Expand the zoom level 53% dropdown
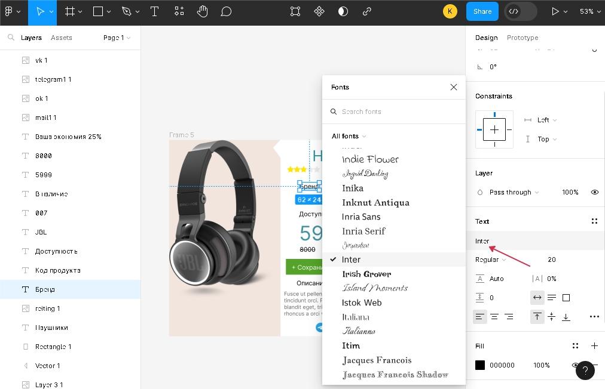The height and width of the screenshot is (389, 605). tap(589, 11)
